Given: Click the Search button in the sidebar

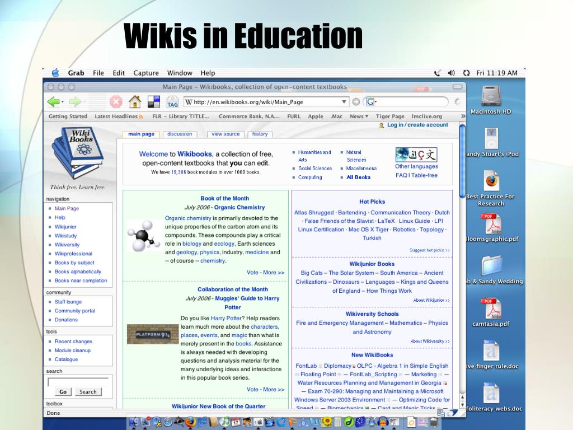Looking at the screenshot, I should (88, 391).
